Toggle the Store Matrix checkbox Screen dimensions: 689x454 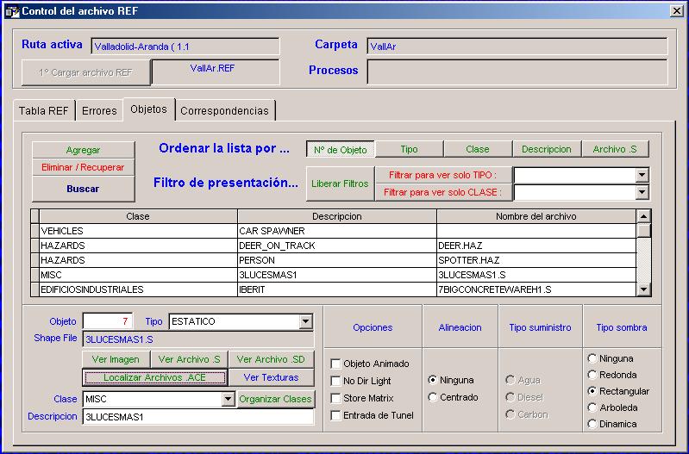tap(336, 398)
